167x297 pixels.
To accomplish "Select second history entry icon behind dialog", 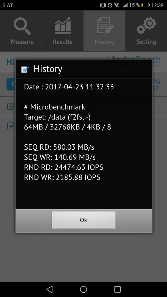I will click(x=11, y=126).
